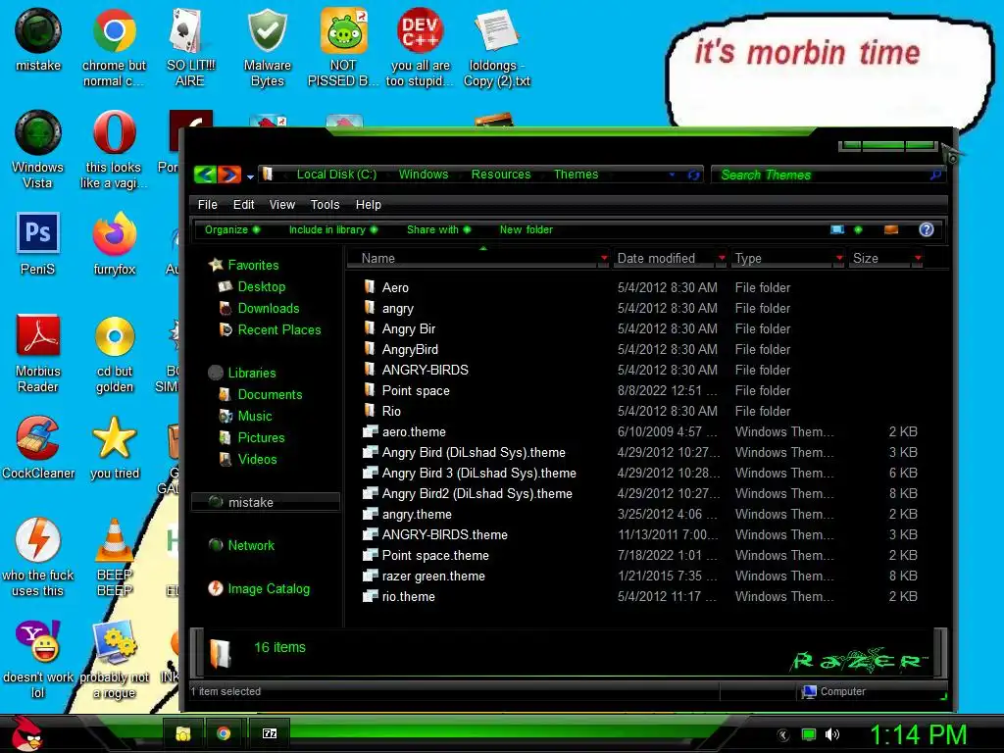Open the address bar history dropdown arrow
The image size is (1004, 753).
click(672, 175)
